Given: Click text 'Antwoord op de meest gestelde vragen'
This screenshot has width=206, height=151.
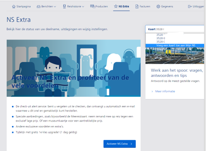Looking at the screenshot, I should [x=175, y=81].
